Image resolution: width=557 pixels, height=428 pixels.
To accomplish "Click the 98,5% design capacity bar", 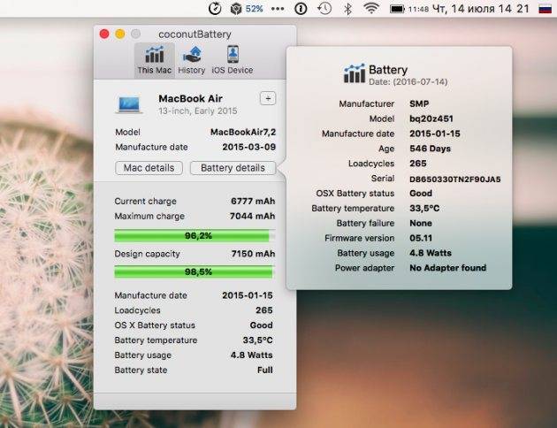I will click(195, 272).
